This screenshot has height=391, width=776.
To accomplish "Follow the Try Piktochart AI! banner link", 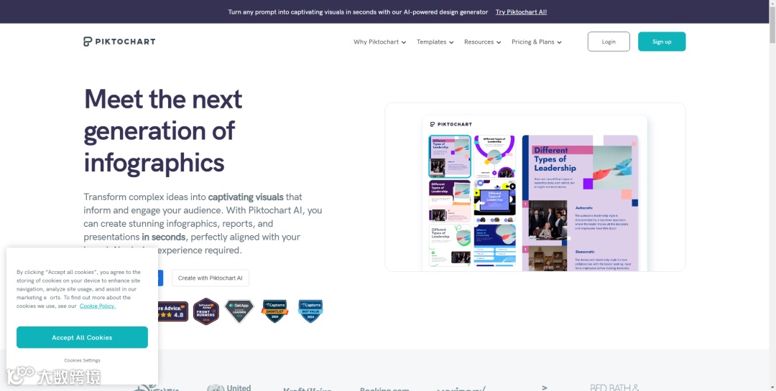I will [x=521, y=12].
